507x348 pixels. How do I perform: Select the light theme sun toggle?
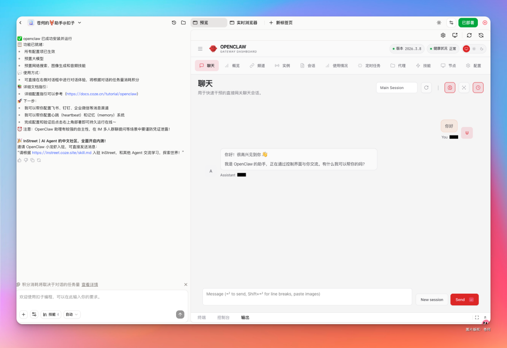coord(474,49)
